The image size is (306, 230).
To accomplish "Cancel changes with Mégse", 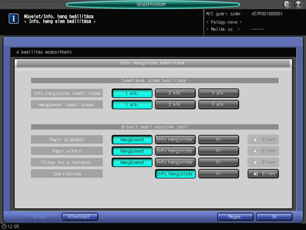I will [x=235, y=217].
